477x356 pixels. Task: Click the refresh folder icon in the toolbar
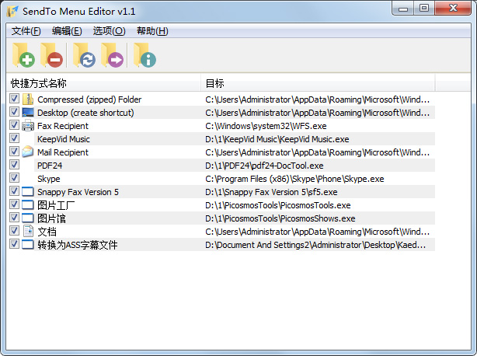(x=84, y=55)
